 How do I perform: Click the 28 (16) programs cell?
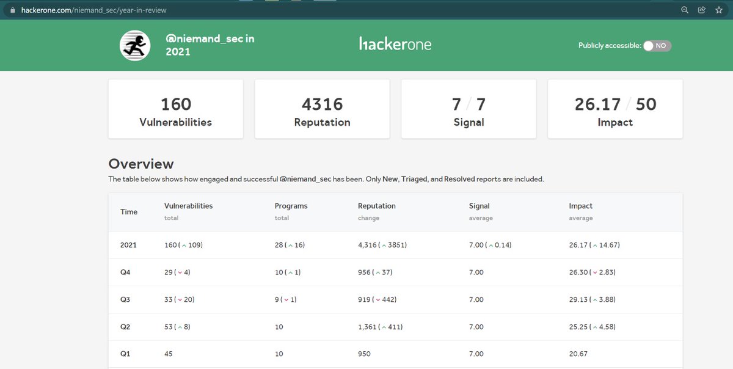coord(290,245)
